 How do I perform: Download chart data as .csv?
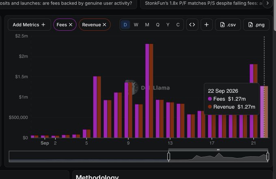coord(228,25)
